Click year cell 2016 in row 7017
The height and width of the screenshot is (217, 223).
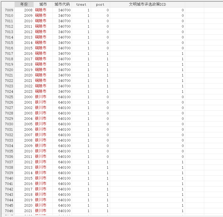pyautogui.click(x=24, y=53)
